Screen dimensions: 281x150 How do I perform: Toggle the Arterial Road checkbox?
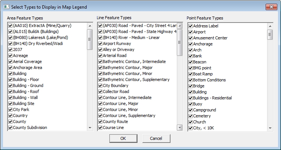[100, 55]
